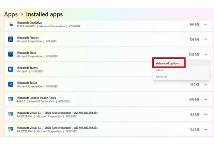Image resolution: width=214 pixels, height=146 pixels.
Task: Click the 10.2 MB size value
Action: pyautogui.click(x=194, y=130)
